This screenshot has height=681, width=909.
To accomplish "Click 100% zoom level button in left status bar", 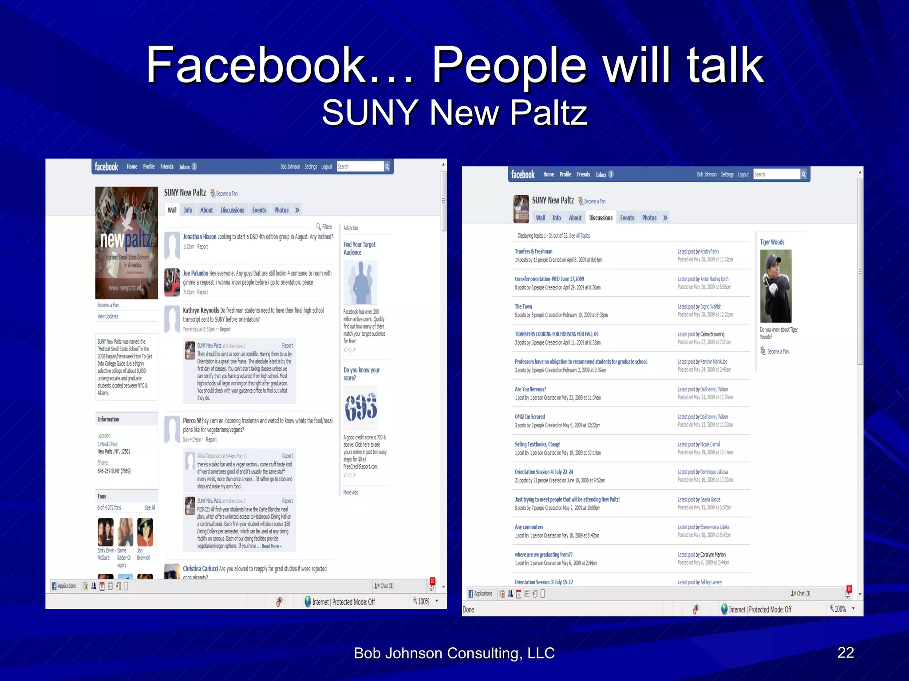I will [x=422, y=602].
